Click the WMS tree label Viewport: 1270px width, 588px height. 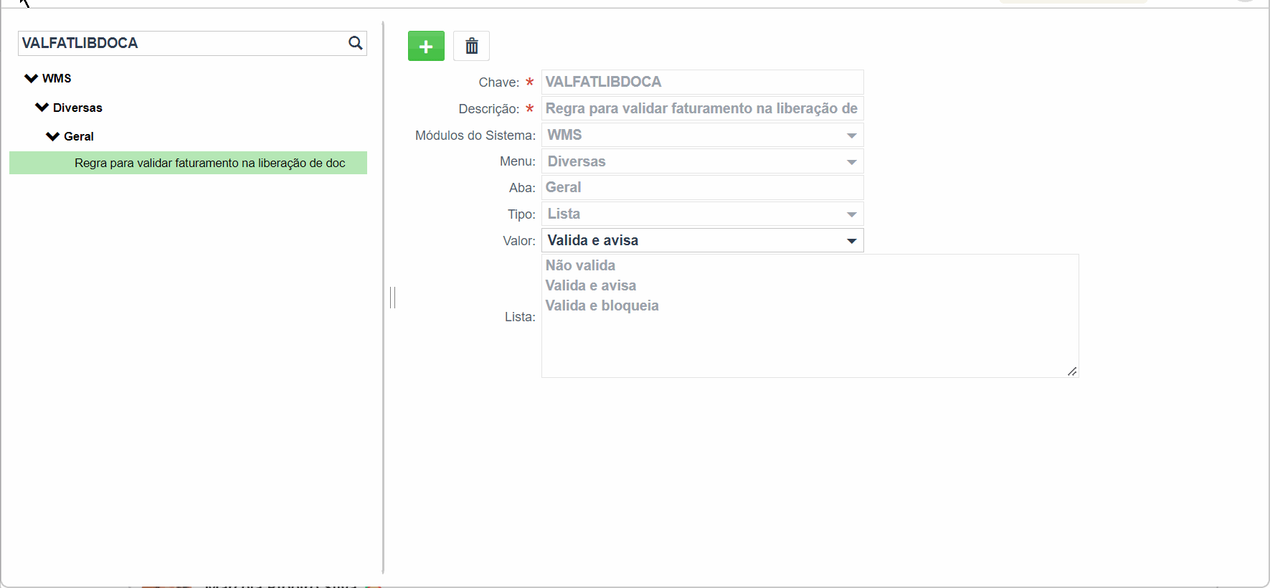coord(57,78)
